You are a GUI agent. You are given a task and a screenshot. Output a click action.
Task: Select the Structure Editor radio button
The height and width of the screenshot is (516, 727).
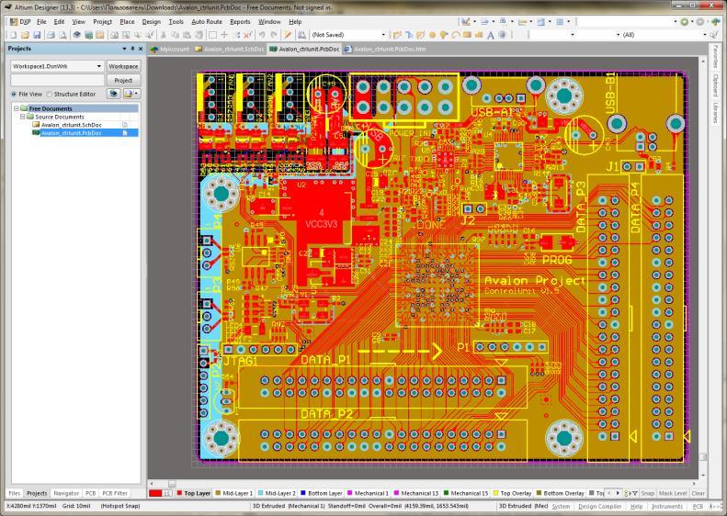[49, 94]
